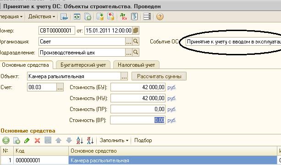Switch to the Налоговый учет tab
Image resolution: width=281 pixels, height=165 pixels.
point(137,65)
